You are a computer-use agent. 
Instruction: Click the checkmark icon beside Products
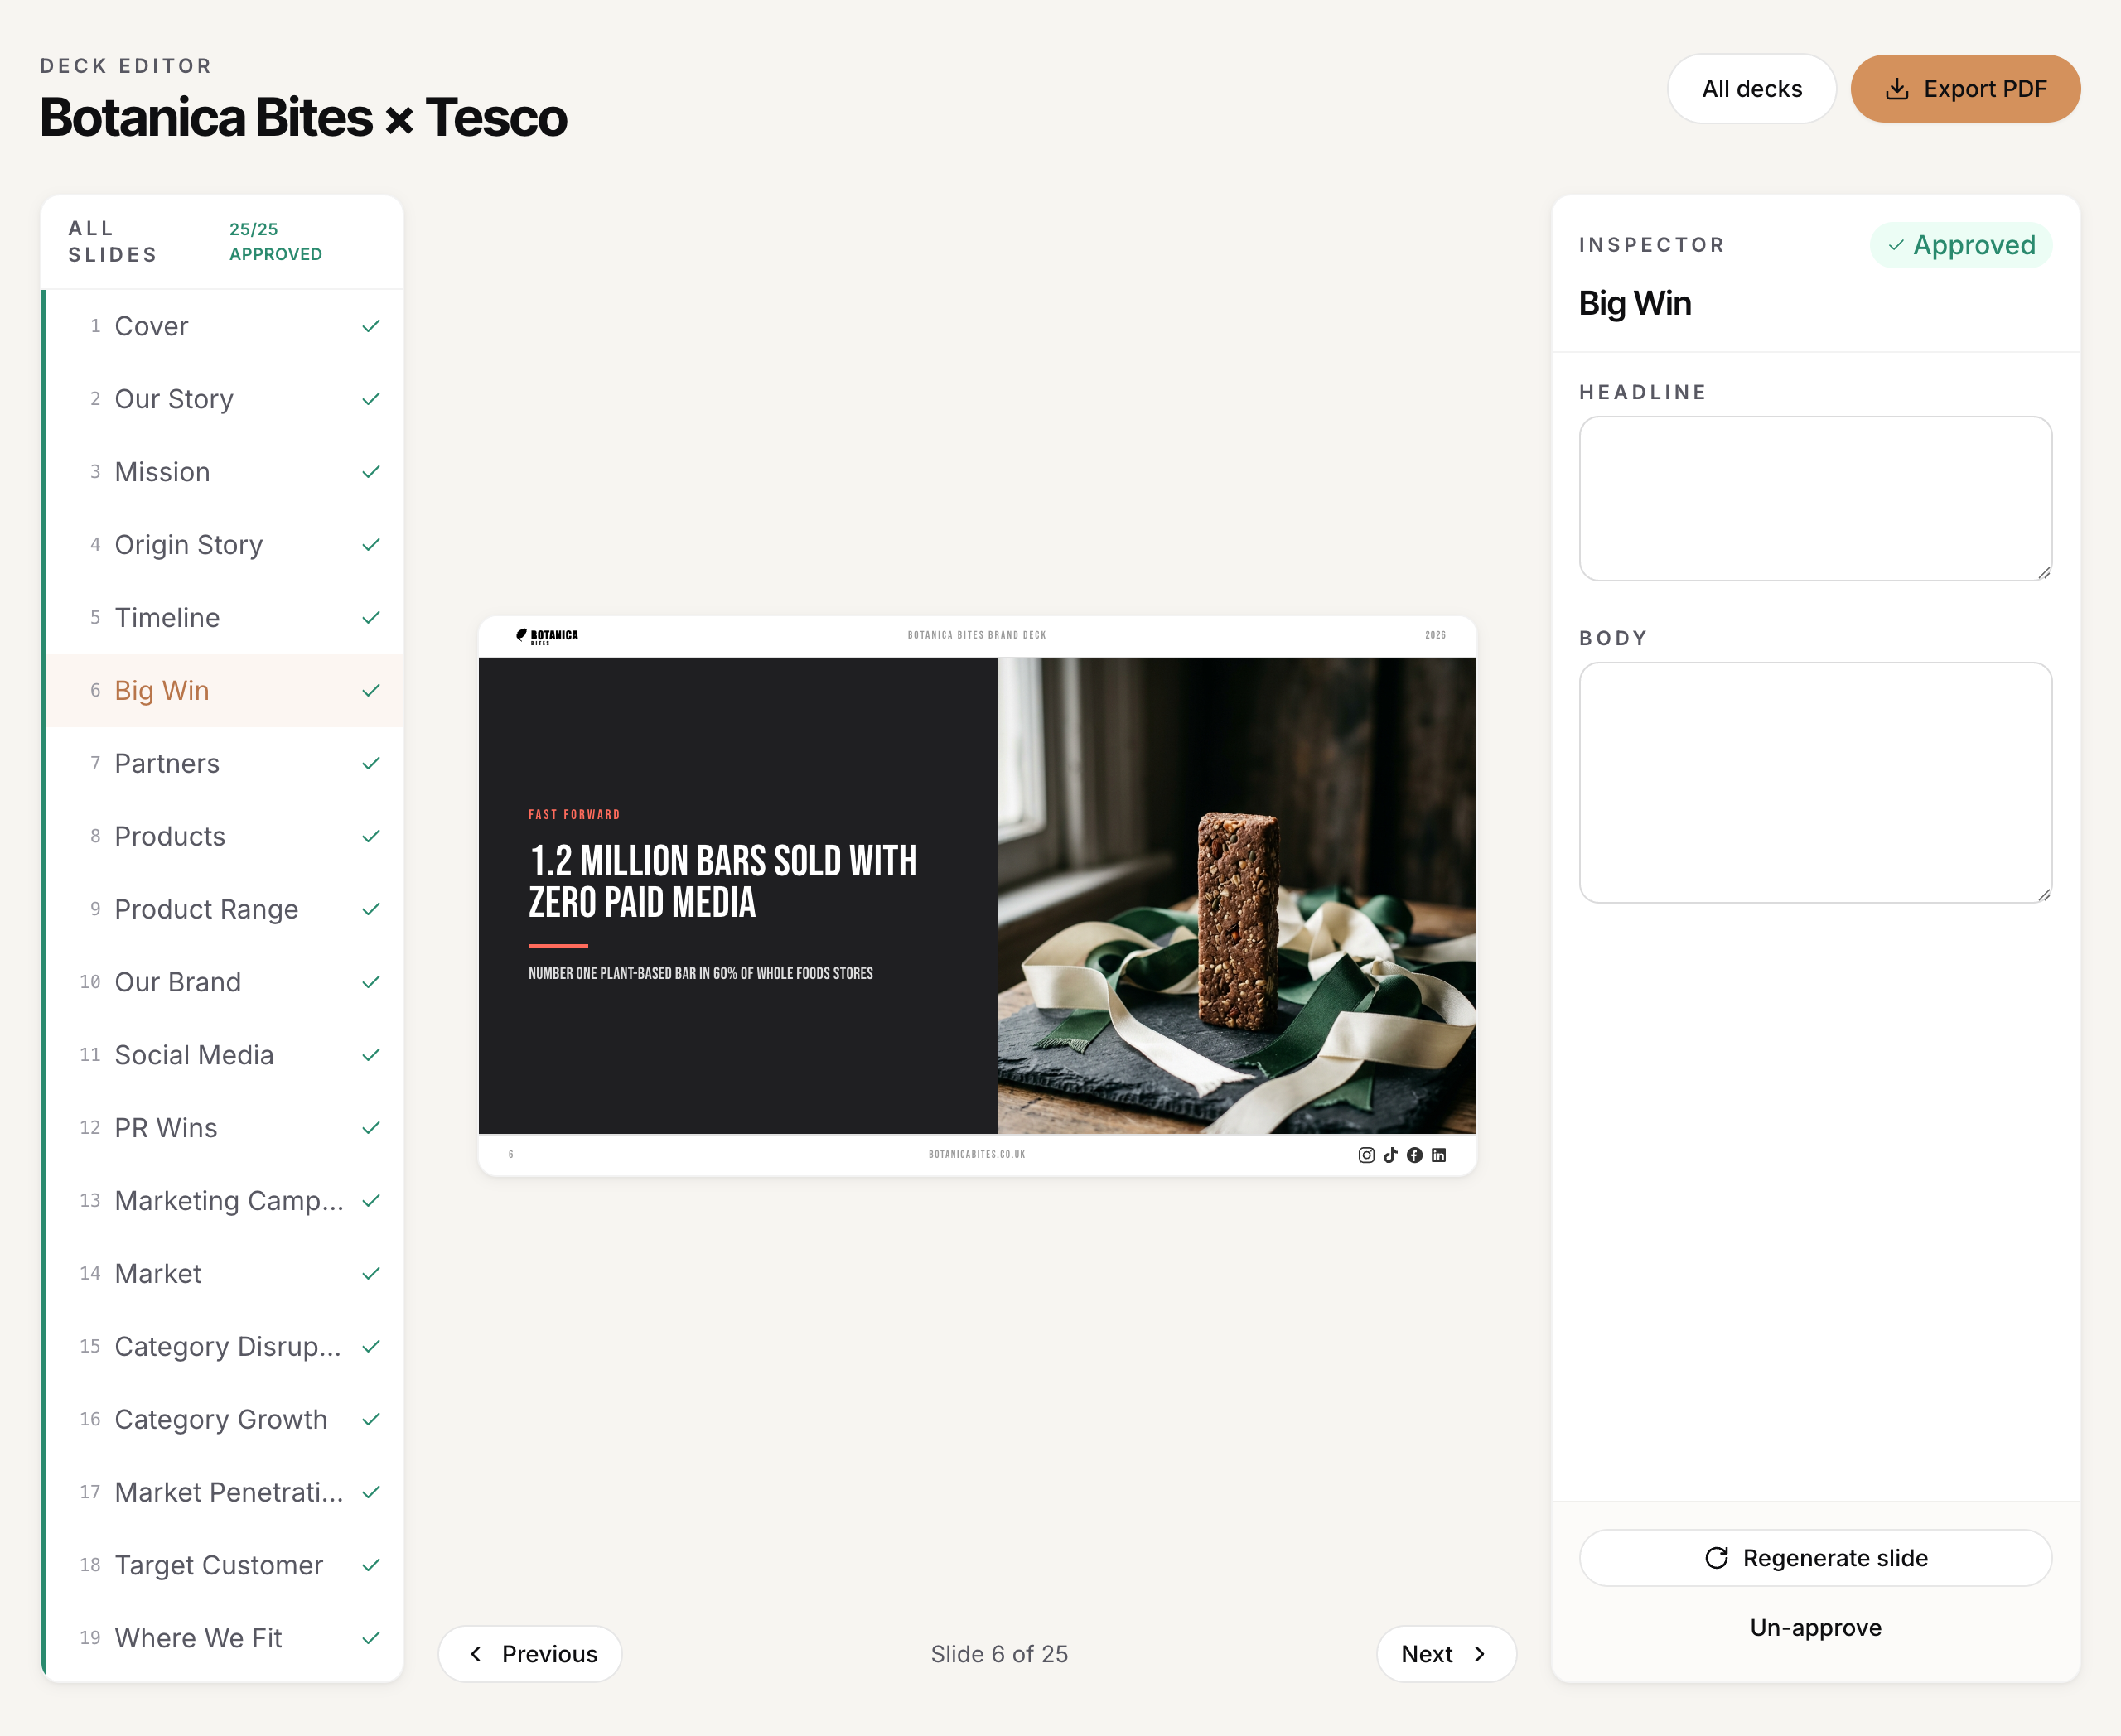(371, 837)
